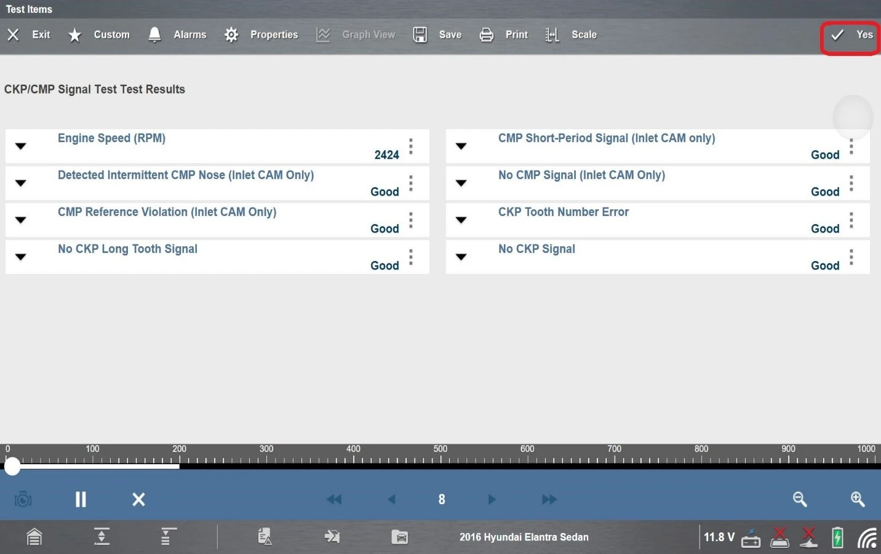Zoom in with the magnifier plus icon
This screenshot has height=554, width=881.
pyautogui.click(x=858, y=499)
